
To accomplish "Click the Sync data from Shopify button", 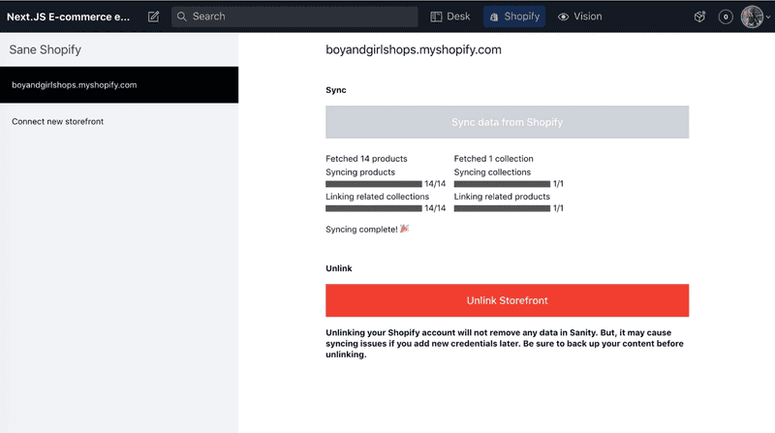I will click(x=507, y=122).
